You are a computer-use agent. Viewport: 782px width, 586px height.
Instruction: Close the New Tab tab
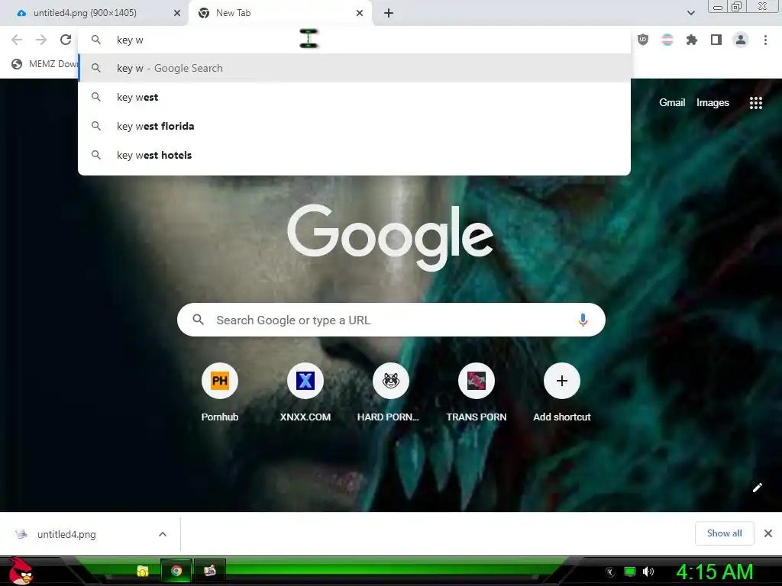(x=360, y=13)
